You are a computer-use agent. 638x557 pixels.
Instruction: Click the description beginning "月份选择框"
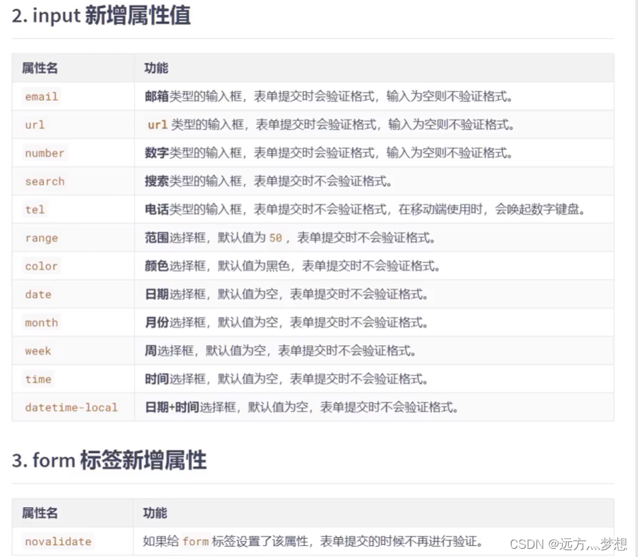[287, 323]
